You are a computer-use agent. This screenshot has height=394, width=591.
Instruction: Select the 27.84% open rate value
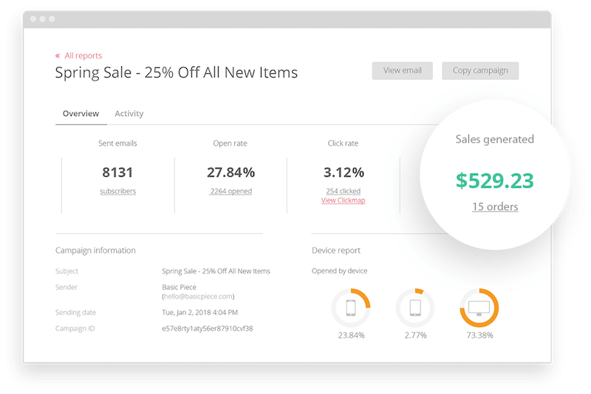(230, 172)
